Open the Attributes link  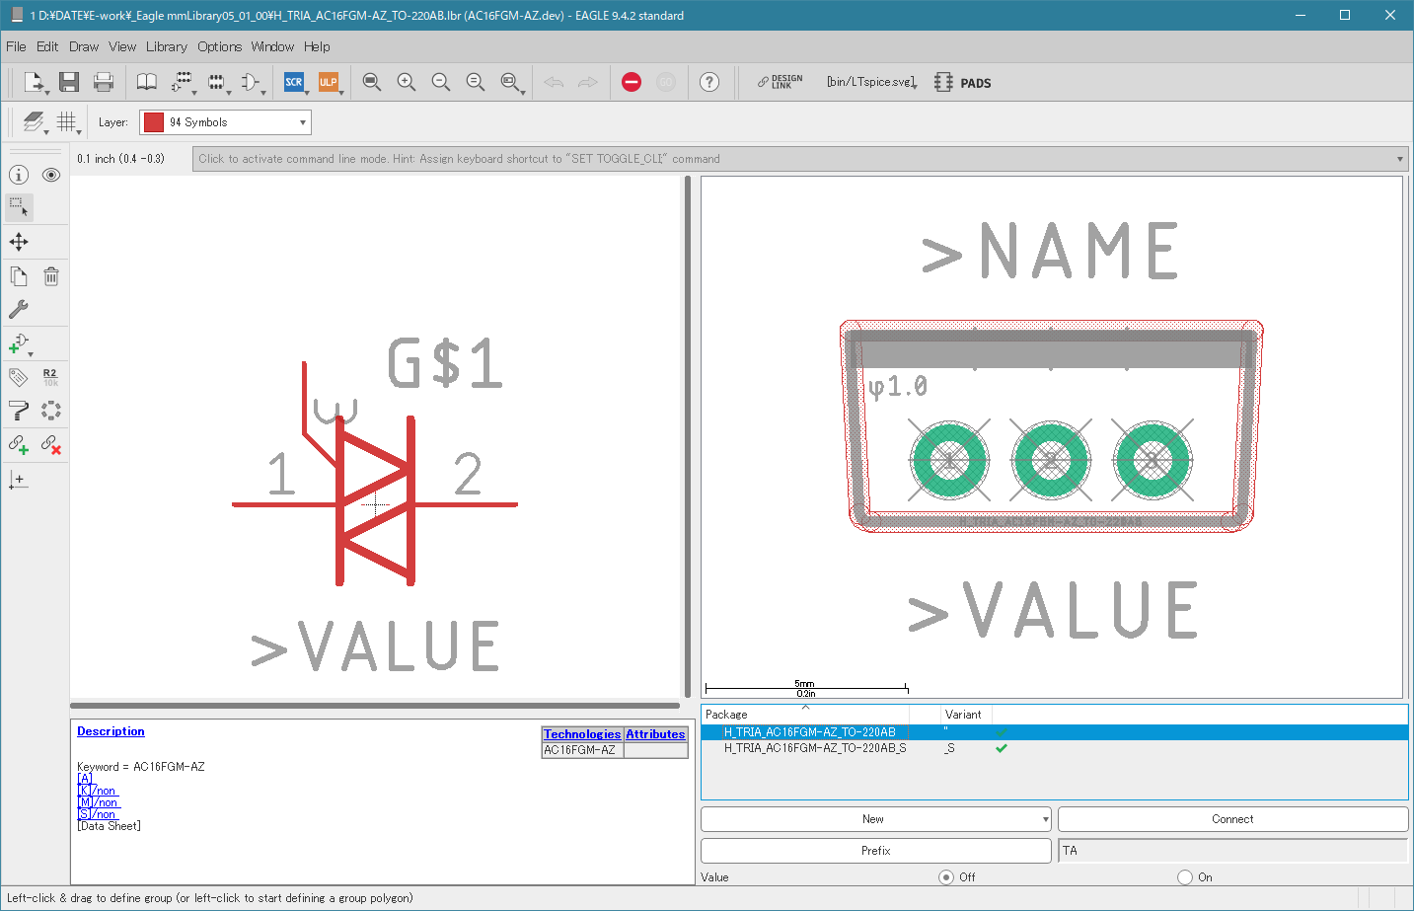[655, 734]
